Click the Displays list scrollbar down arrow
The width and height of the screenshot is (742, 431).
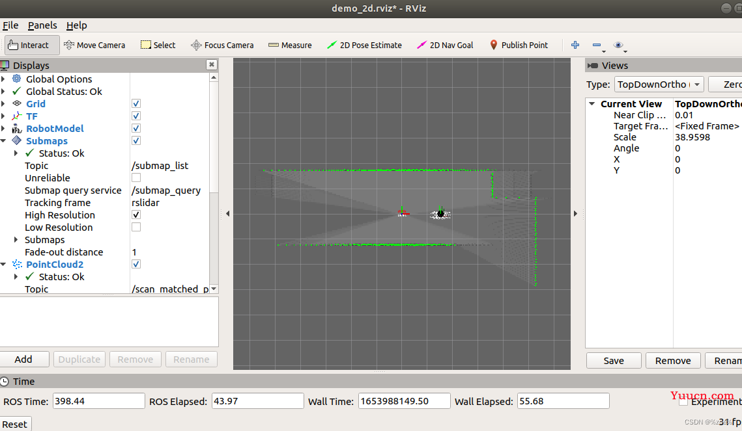pyautogui.click(x=214, y=289)
